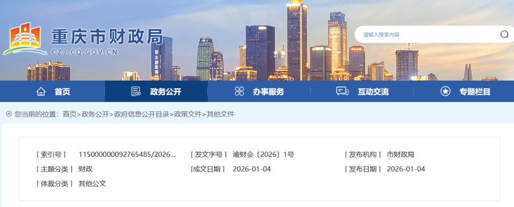514x207 pixels.
Task: Click the house icon beside 首页
Action: [x=41, y=91]
